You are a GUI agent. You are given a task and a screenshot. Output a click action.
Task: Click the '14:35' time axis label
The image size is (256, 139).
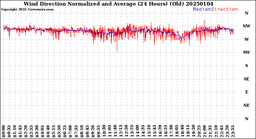click(143, 131)
